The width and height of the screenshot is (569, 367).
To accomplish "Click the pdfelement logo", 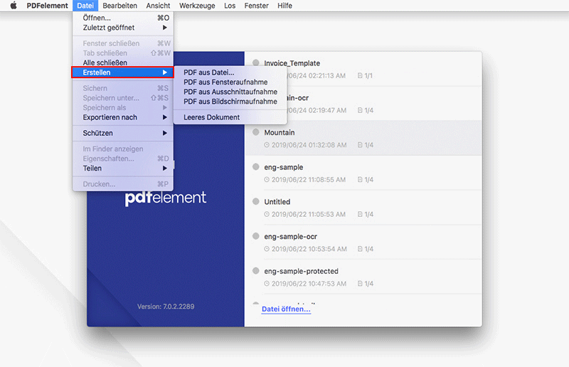I will tap(166, 198).
